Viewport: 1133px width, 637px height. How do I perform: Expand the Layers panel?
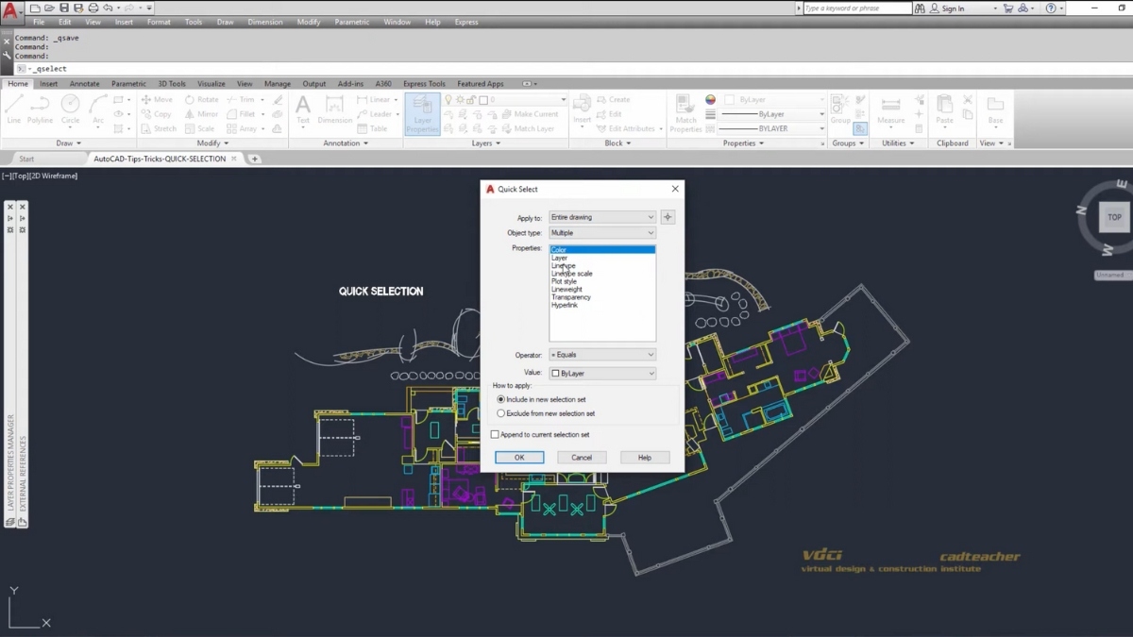[486, 143]
